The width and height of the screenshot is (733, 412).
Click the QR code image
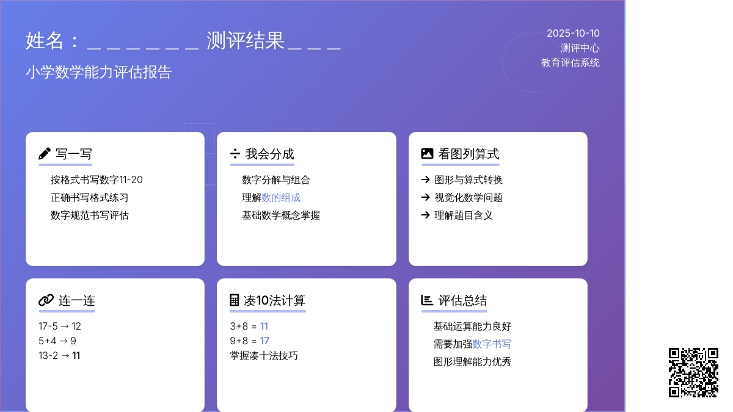click(693, 372)
